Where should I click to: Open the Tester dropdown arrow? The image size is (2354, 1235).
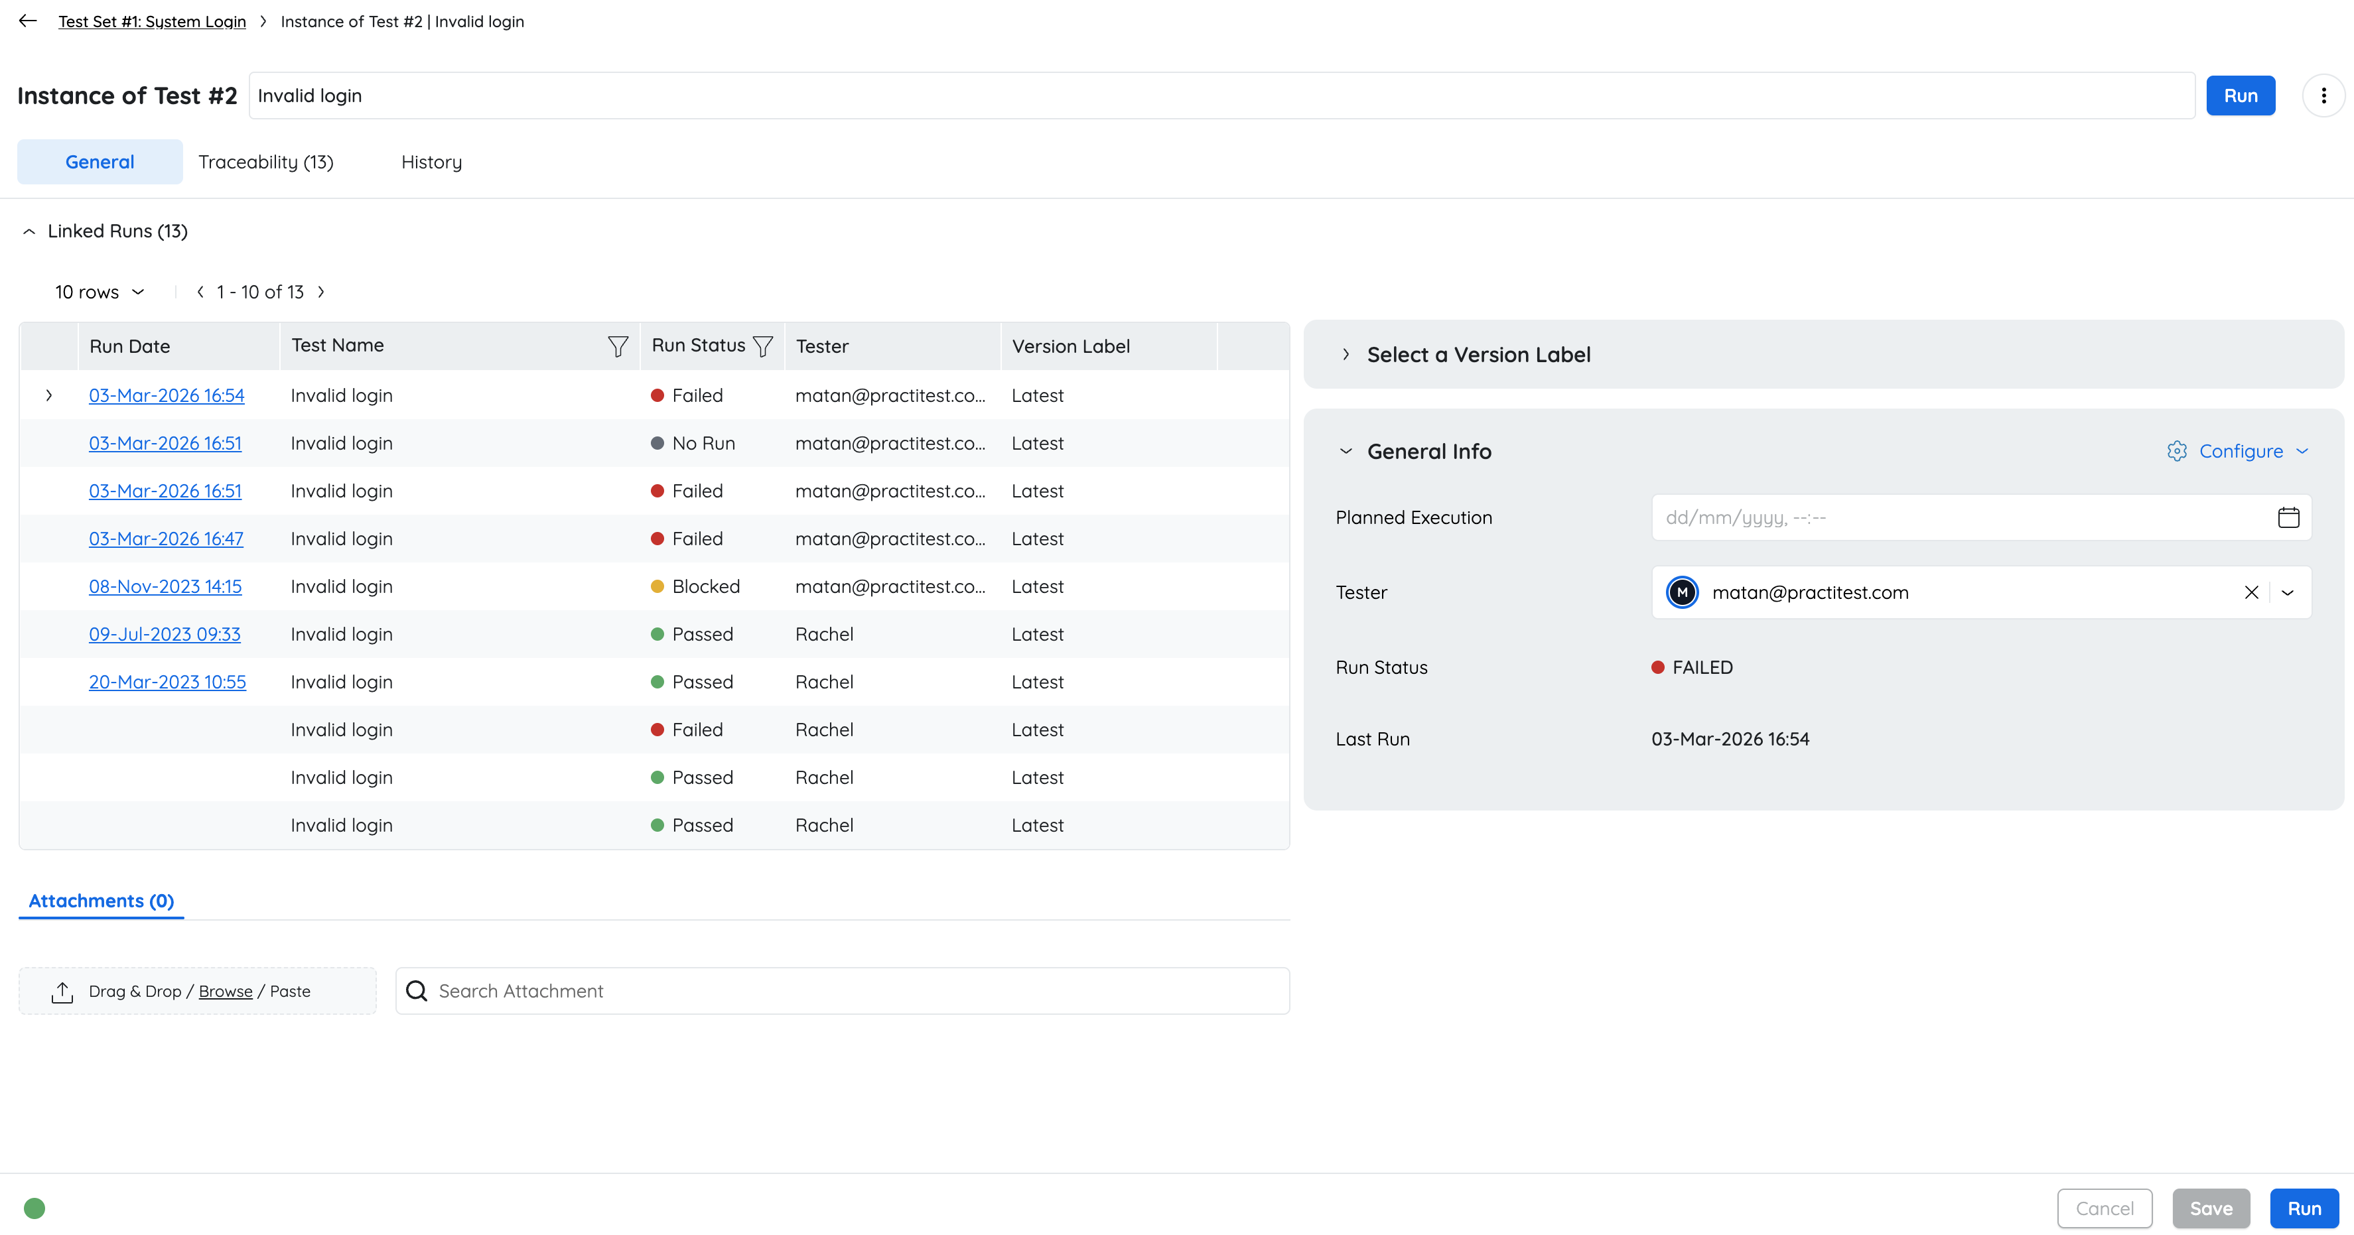click(x=2288, y=593)
